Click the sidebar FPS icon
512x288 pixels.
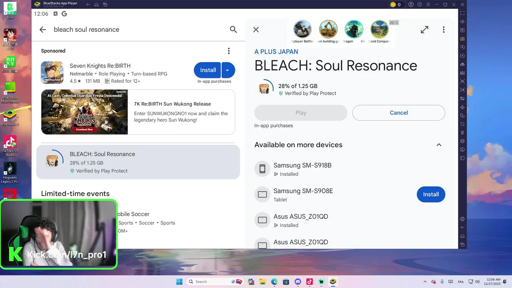click(x=462, y=73)
